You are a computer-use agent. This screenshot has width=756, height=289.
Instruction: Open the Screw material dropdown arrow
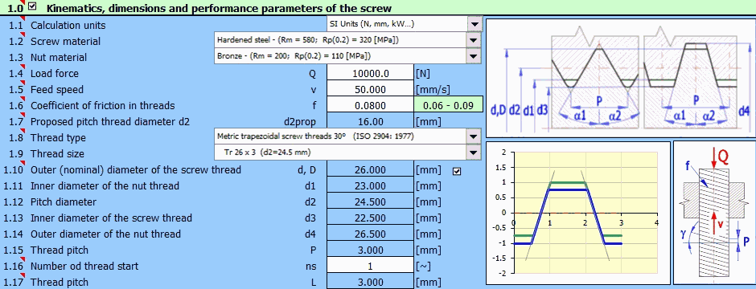(x=475, y=40)
